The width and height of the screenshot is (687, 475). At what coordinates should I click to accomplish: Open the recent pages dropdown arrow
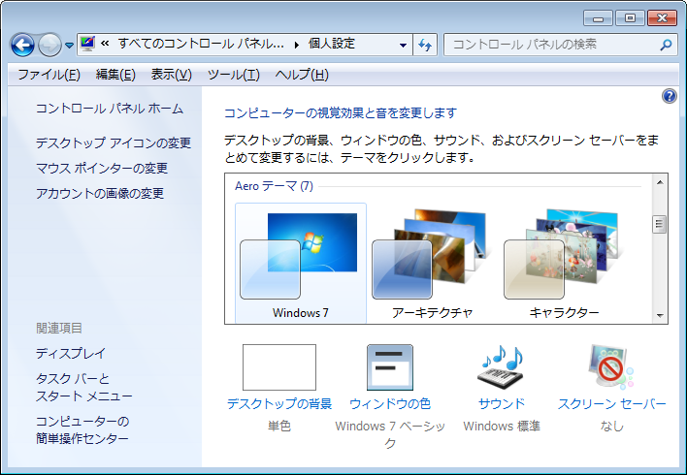[x=69, y=46]
